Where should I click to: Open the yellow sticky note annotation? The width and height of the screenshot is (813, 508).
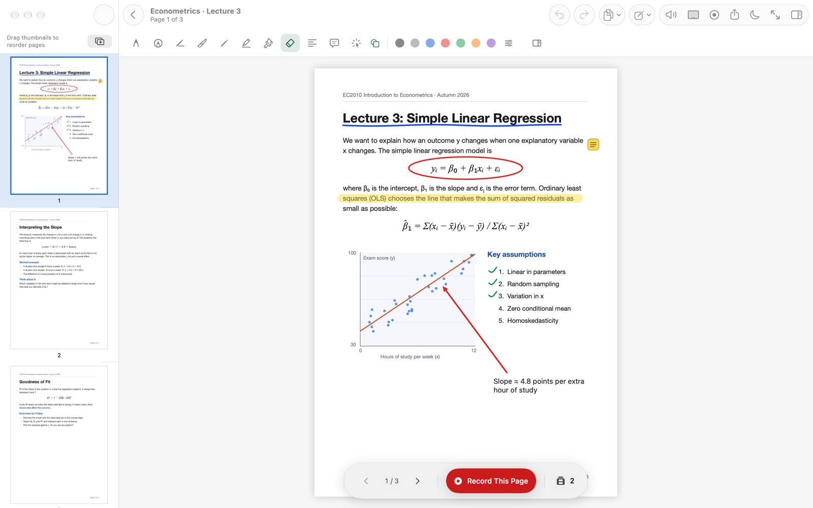[x=593, y=145]
